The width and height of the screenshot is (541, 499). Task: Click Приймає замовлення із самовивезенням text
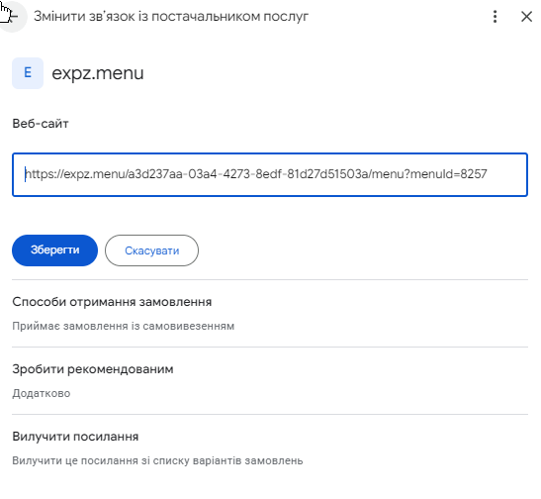point(124,326)
